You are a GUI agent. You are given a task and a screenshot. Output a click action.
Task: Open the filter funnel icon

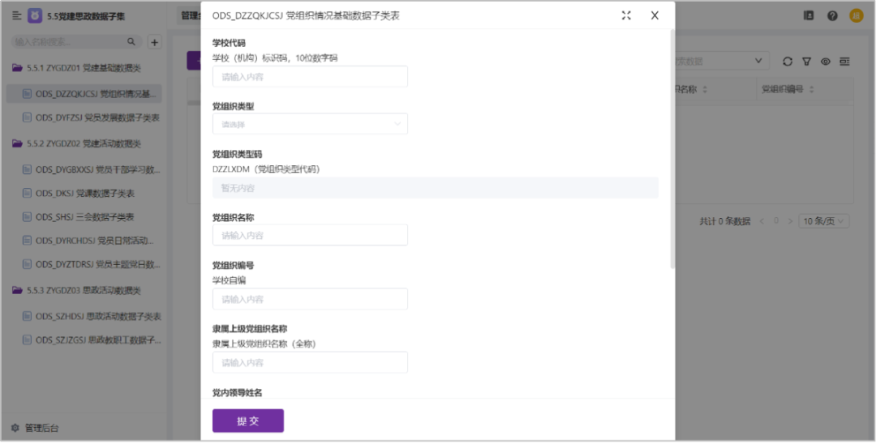pyautogui.click(x=806, y=62)
